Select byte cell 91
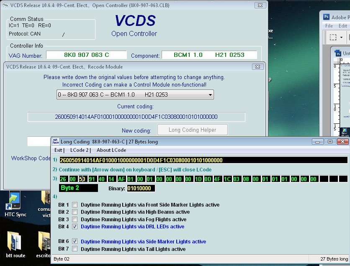The height and width of the screenshot is (266, 350). pos(92,179)
